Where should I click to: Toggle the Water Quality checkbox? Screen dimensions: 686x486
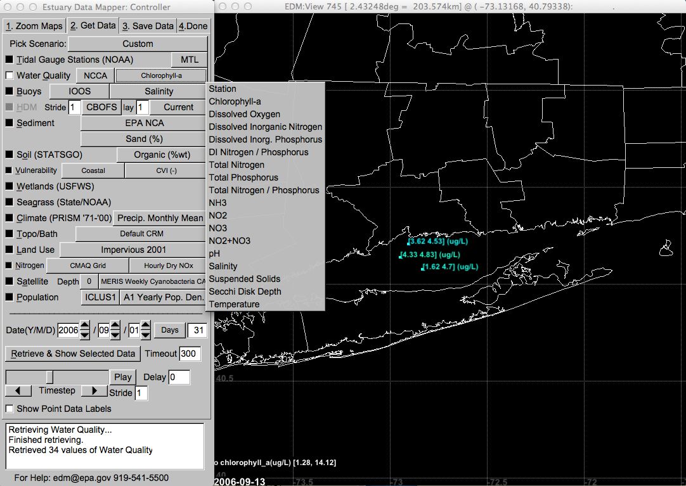click(x=10, y=75)
